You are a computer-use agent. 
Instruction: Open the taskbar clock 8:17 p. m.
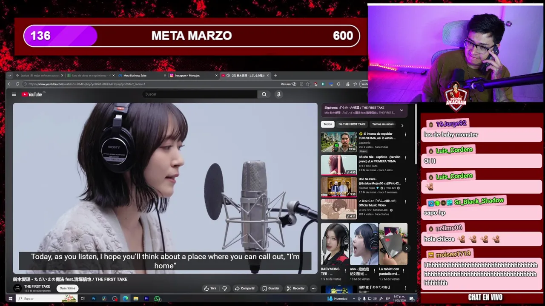(399, 299)
